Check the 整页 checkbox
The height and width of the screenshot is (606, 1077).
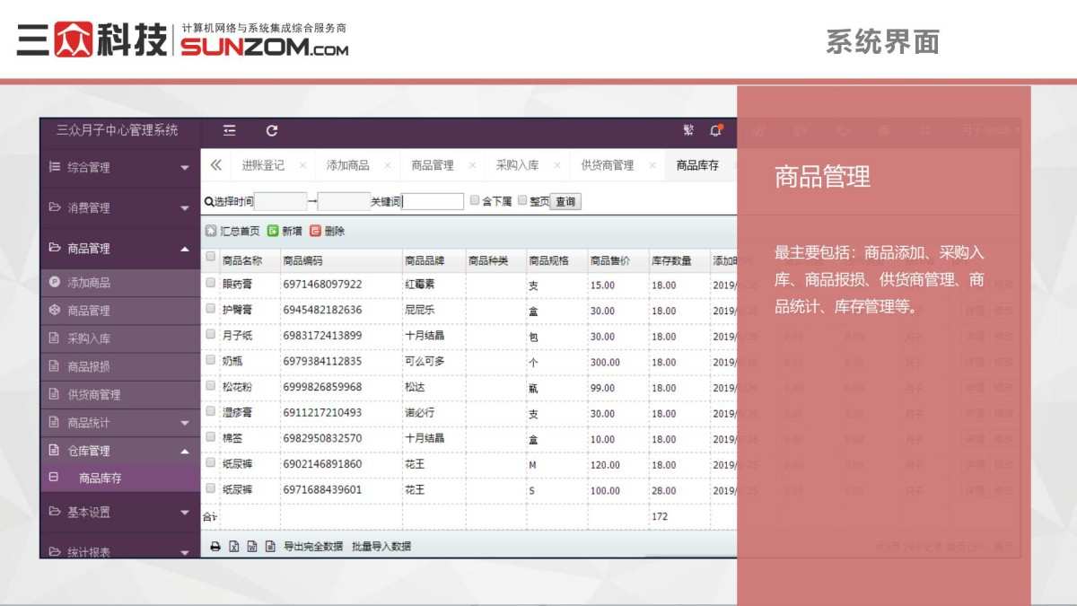point(521,200)
